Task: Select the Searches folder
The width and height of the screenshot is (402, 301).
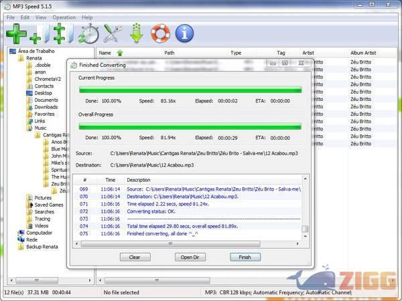Action: 40,211
